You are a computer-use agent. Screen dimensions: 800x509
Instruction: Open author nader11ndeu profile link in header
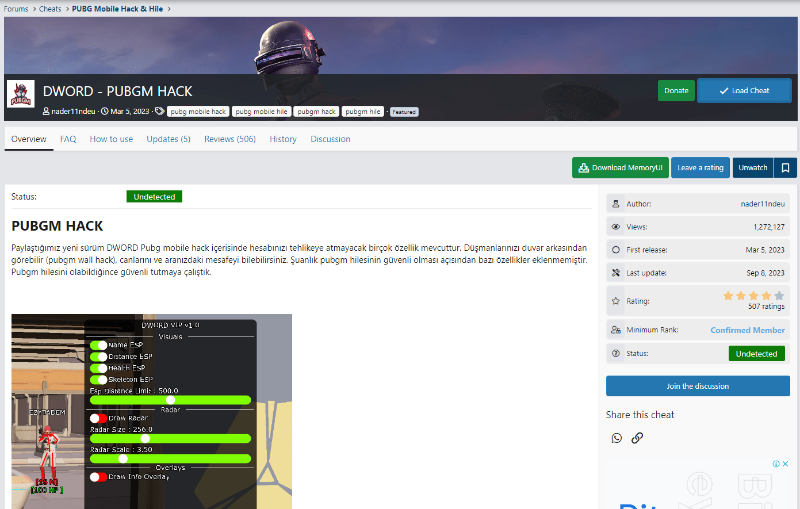tap(73, 112)
